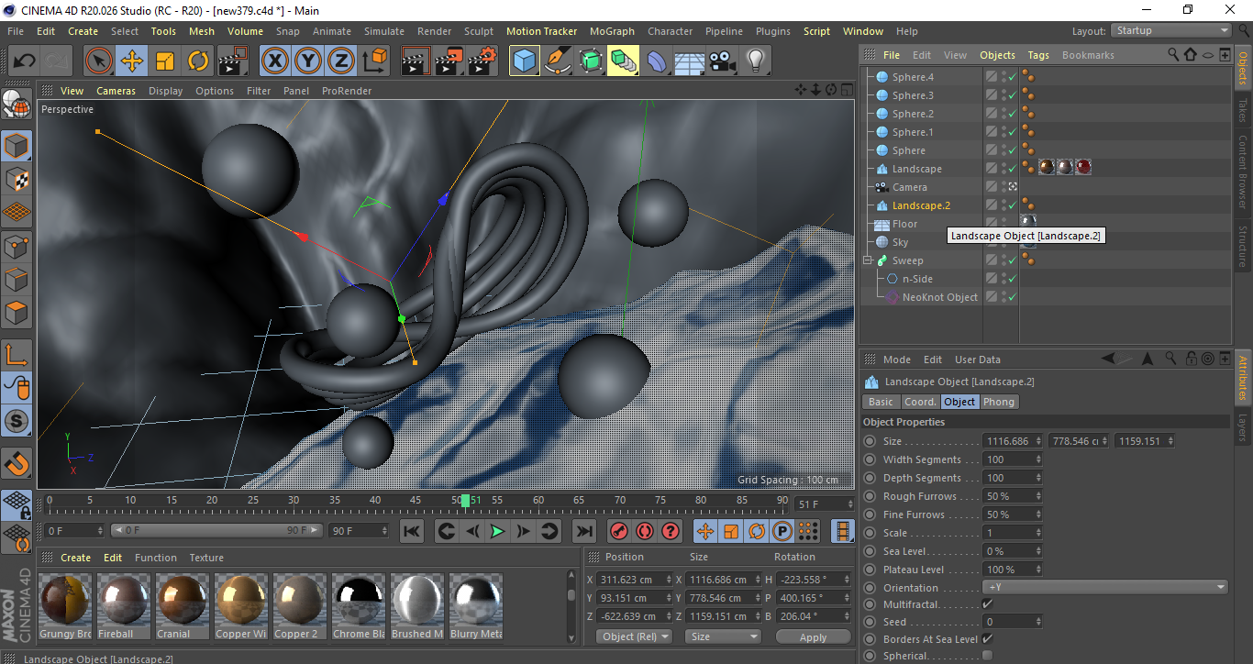
Task: Open the Object (Rel) coordinate dropdown
Action: point(634,636)
